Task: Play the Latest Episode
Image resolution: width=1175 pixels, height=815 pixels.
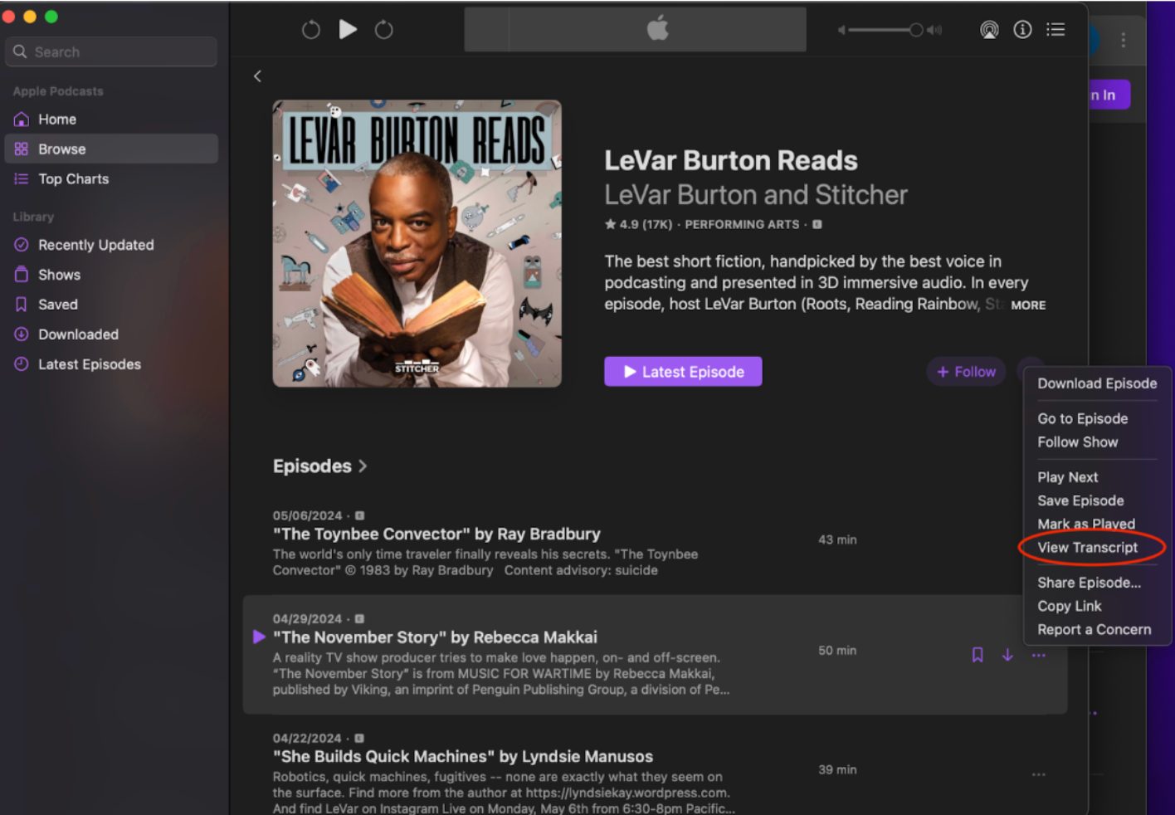Action: click(x=682, y=371)
